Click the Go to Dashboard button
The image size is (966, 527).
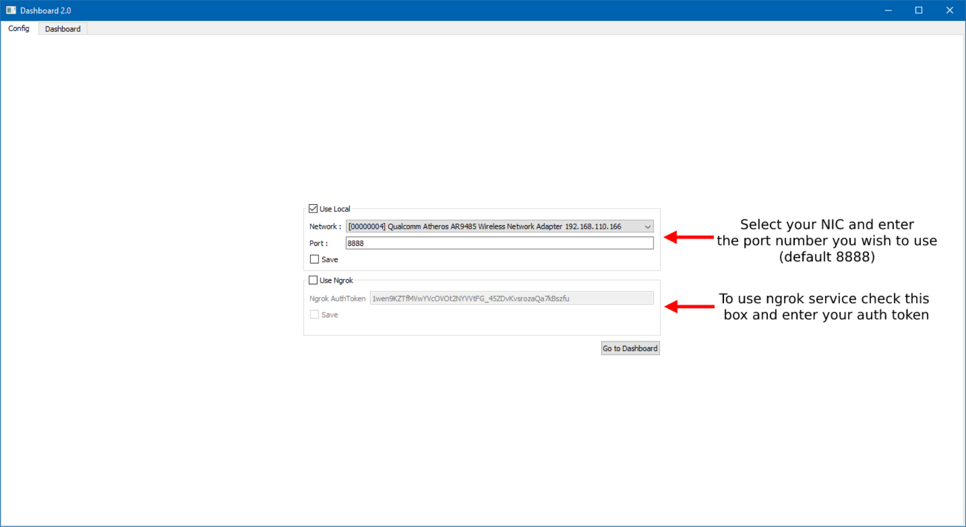630,348
